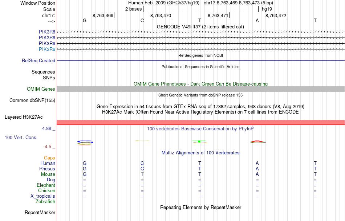345x221 pixels.
Task: Click the RepeatMasker track label
Action: pyautogui.click(x=40, y=212)
